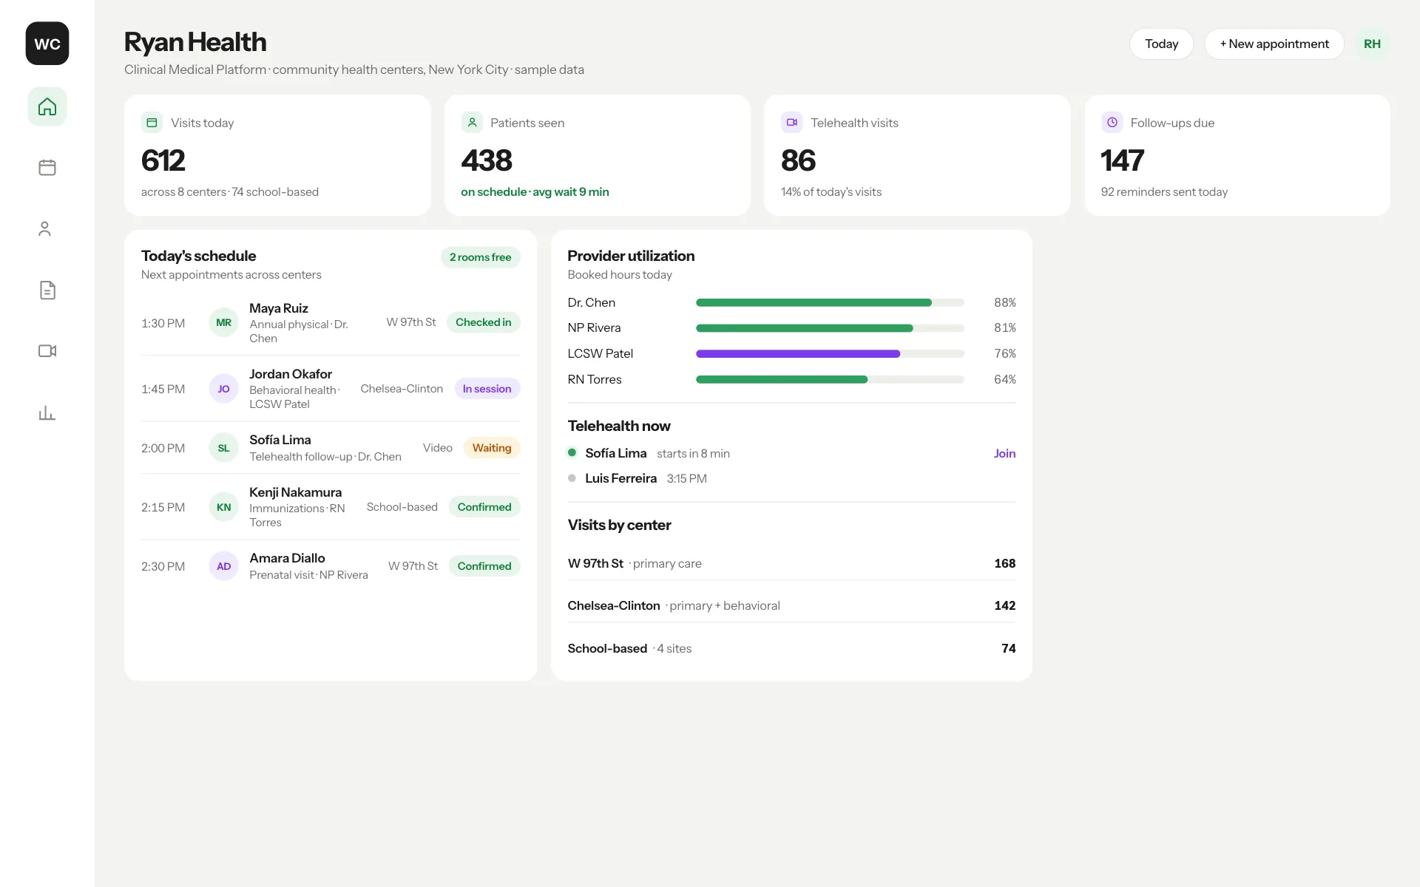
Task: Click the Provider utilization heading
Action: pyautogui.click(x=631, y=256)
